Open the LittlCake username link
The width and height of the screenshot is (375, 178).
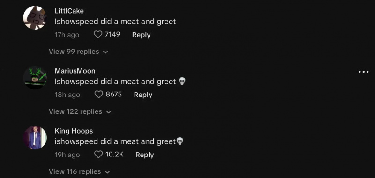coord(69,11)
